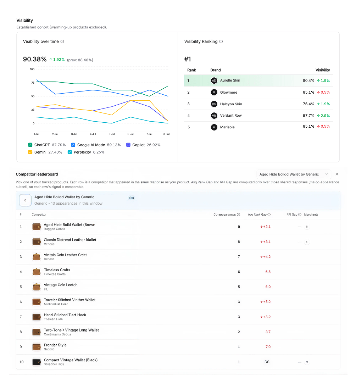356x389 pixels.
Task: Click Halcyon Skin HS brand avatar
Action: pyautogui.click(x=214, y=104)
